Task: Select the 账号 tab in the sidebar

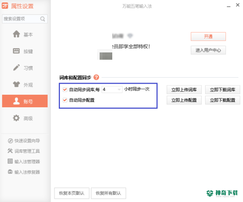Action: click(25, 101)
